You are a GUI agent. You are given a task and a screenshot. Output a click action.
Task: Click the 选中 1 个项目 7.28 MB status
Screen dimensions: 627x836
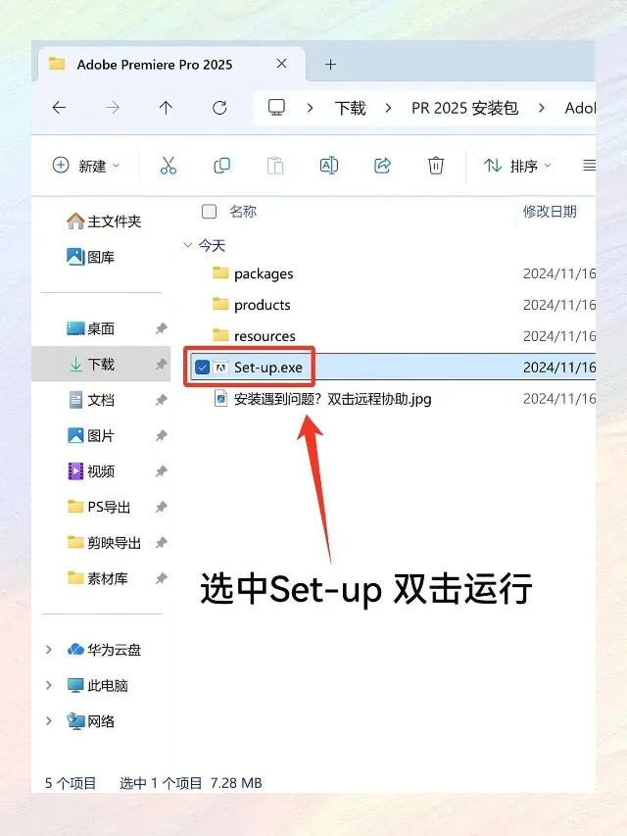[x=191, y=783]
